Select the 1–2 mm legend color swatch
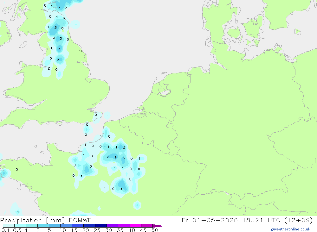317x232 pixels. tap(32, 226)
